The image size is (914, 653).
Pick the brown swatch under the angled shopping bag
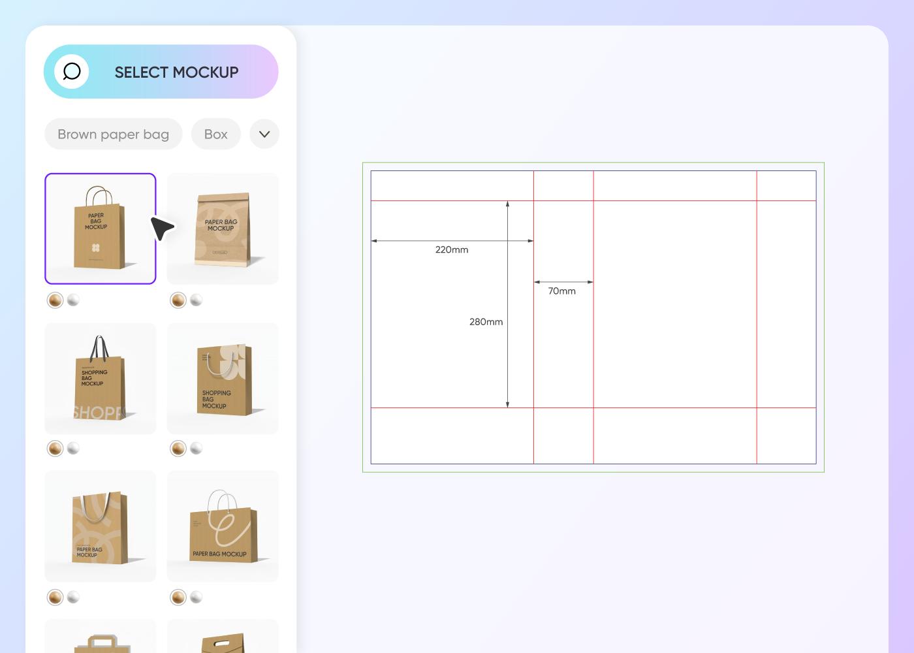[178, 449]
